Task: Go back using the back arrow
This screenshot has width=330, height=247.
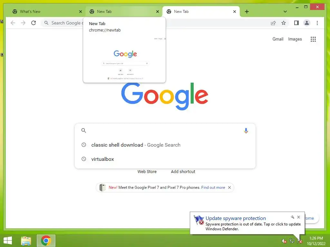Action: click(x=13, y=23)
